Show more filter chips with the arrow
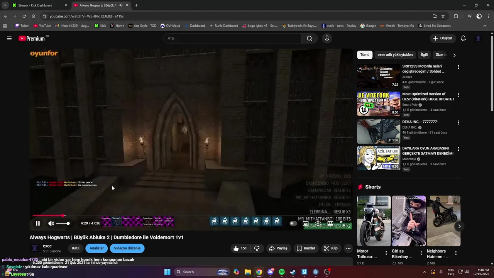 (x=454, y=55)
